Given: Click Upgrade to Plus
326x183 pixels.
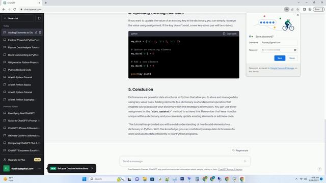Looking at the screenshot, I should pyautogui.click(x=22, y=160).
